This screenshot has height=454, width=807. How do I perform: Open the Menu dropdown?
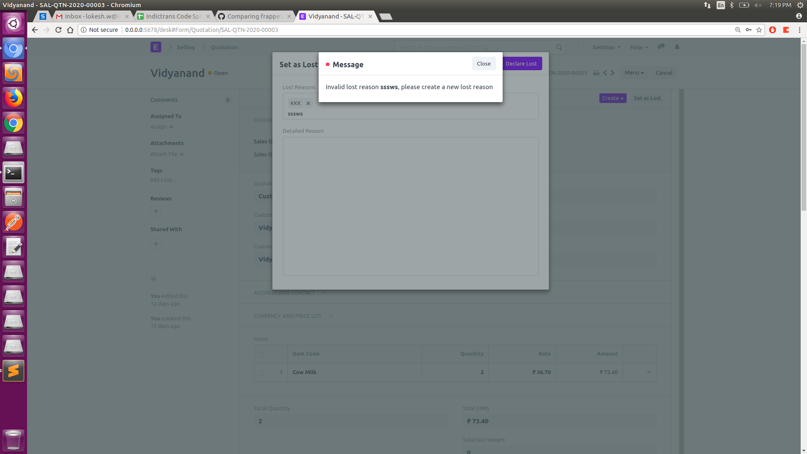(x=634, y=73)
